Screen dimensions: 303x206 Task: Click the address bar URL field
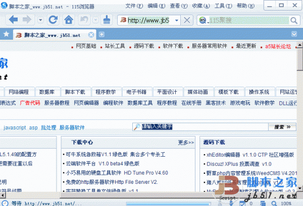[x=148, y=20]
